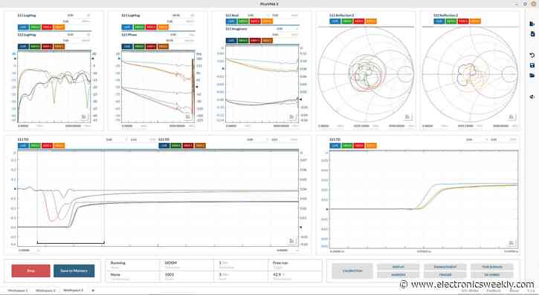The width and height of the screenshot is (539, 295).
Task: Click the red Stop button
Action: (30, 271)
